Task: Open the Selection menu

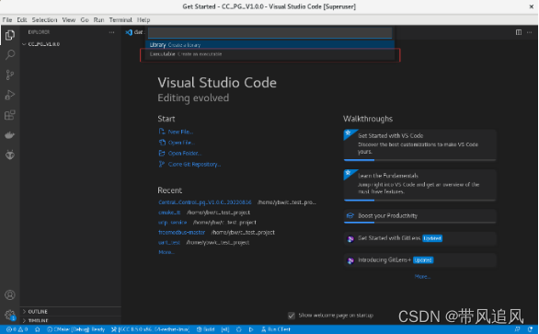Action: pyautogui.click(x=45, y=20)
